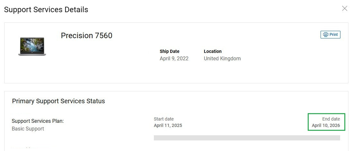Click the printer icon in Print button
353x151 pixels.
coord(325,35)
